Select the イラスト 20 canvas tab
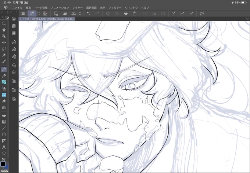The image size is (250, 173). pyautogui.click(x=47, y=19)
